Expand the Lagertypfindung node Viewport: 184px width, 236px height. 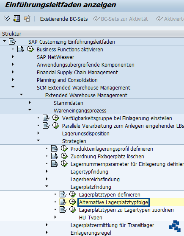[x=47, y=171]
